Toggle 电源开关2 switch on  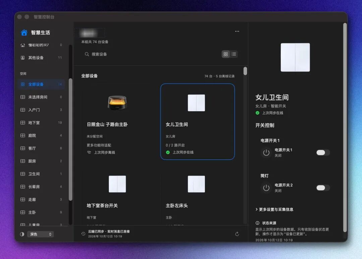pyautogui.click(x=323, y=188)
